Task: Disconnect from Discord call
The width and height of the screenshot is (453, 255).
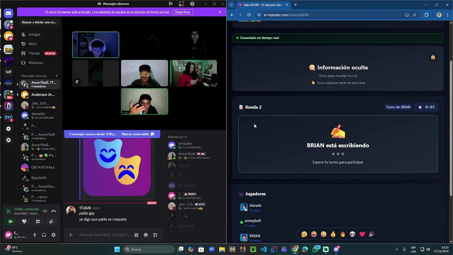Action: 53,211
